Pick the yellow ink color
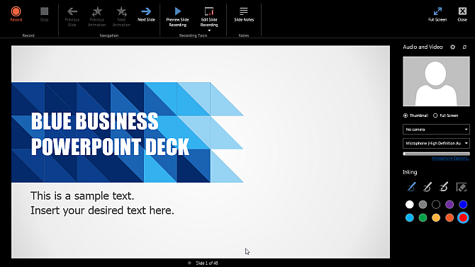Image resolution: width=475 pixels, height=267 pixels. (436, 217)
